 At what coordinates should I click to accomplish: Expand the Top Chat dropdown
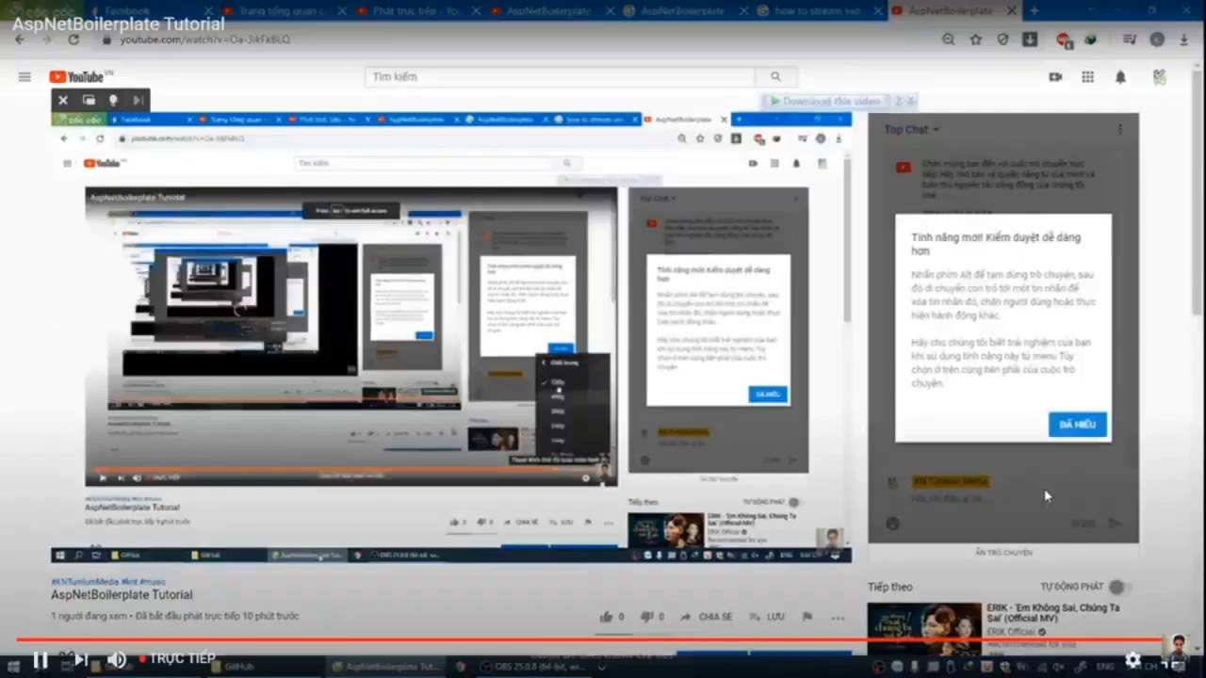pos(912,130)
